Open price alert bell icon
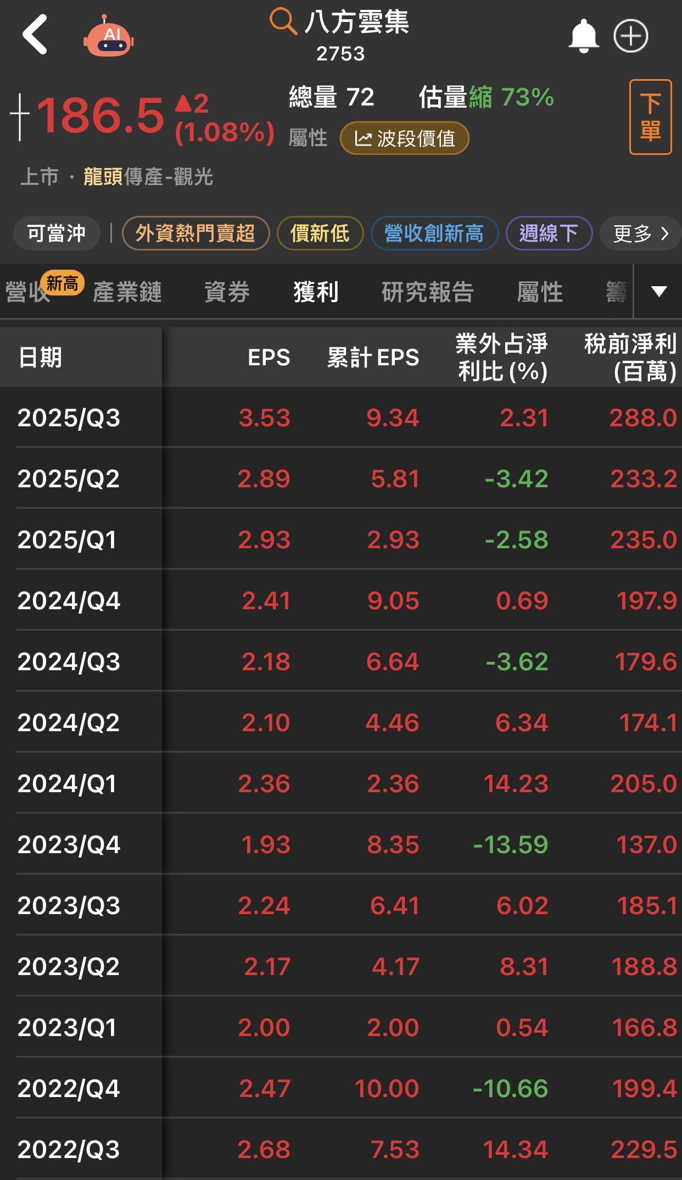Screen dimensions: 682x1180 click(x=583, y=36)
